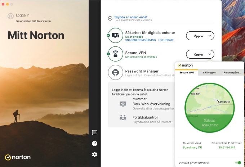Start SNABBGENOMSÖKNING quick scan link
The image size is (245, 167).
(x=141, y=40)
